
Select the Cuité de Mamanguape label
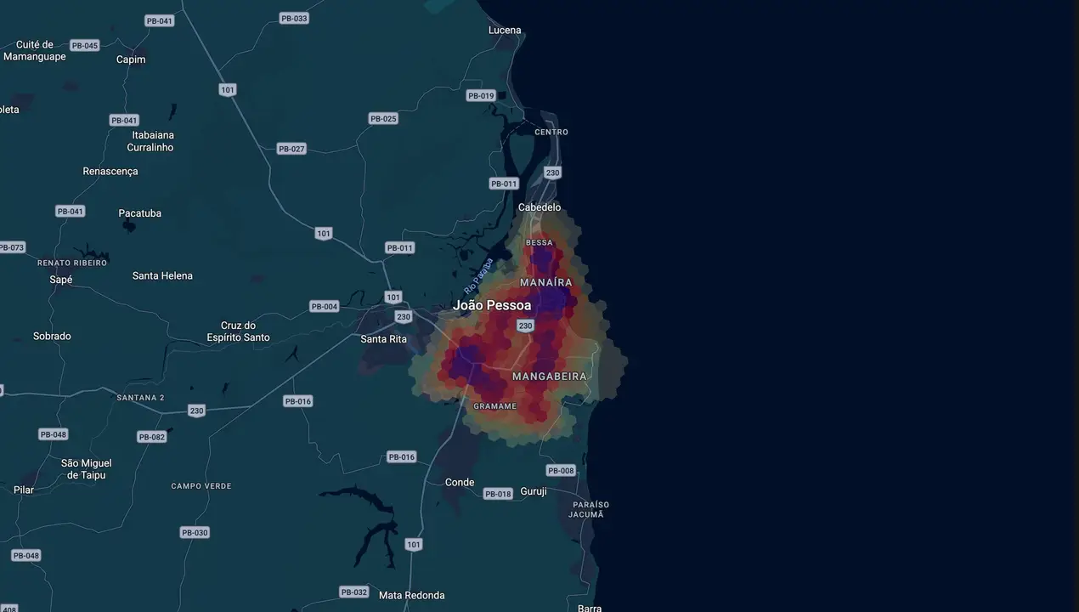click(x=35, y=51)
